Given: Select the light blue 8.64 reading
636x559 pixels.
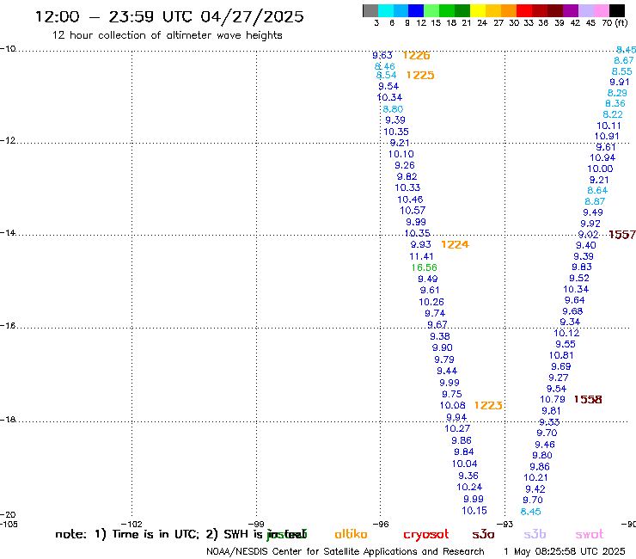Looking at the screenshot, I should [x=597, y=190].
